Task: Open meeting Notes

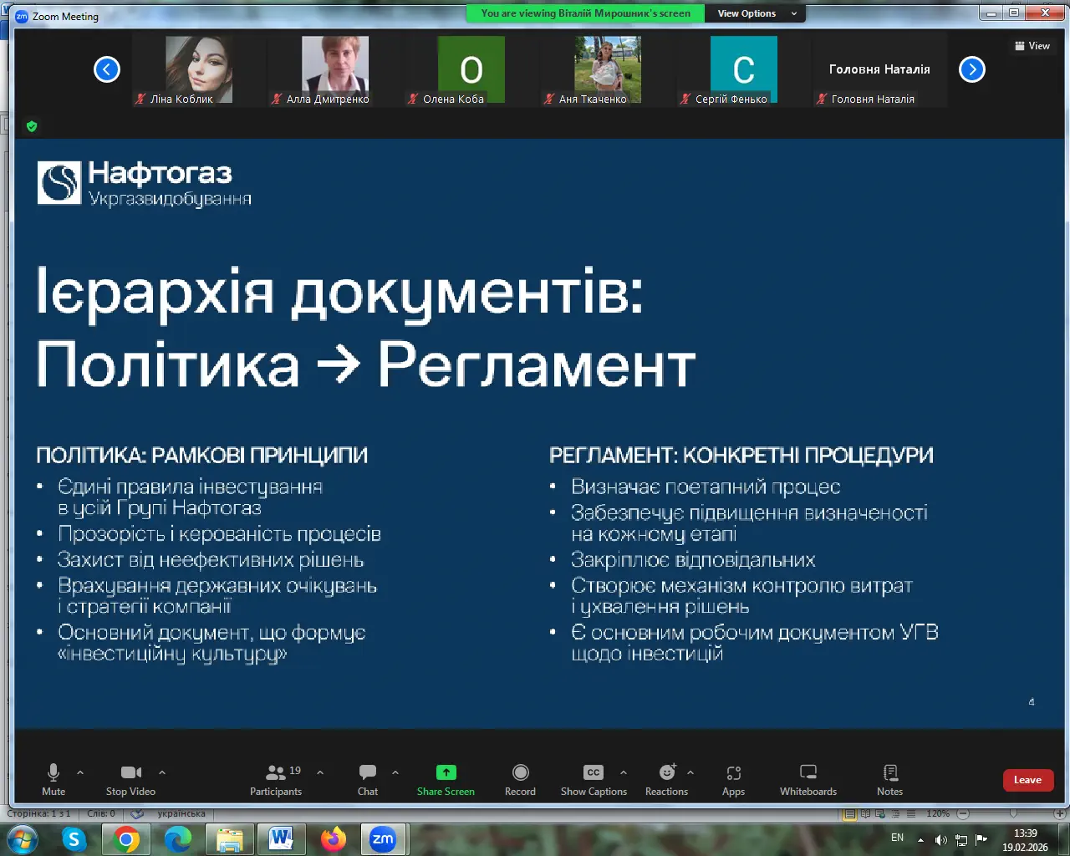Action: pyautogui.click(x=889, y=779)
